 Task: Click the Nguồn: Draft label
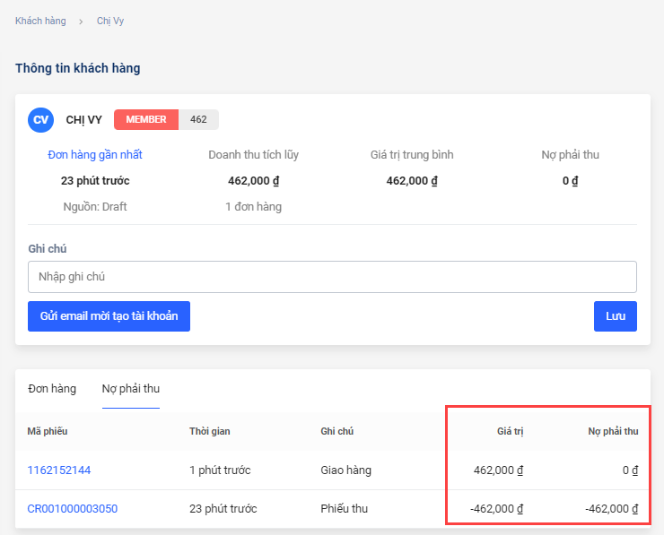95,207
